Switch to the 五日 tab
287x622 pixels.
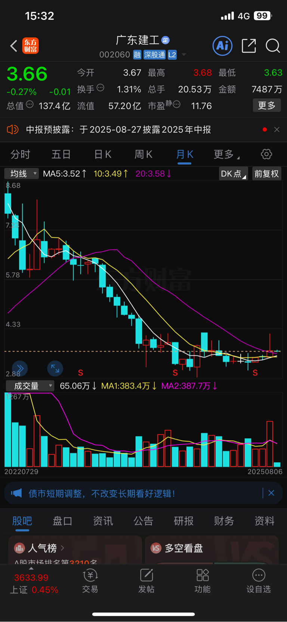[x=61, y=154]
